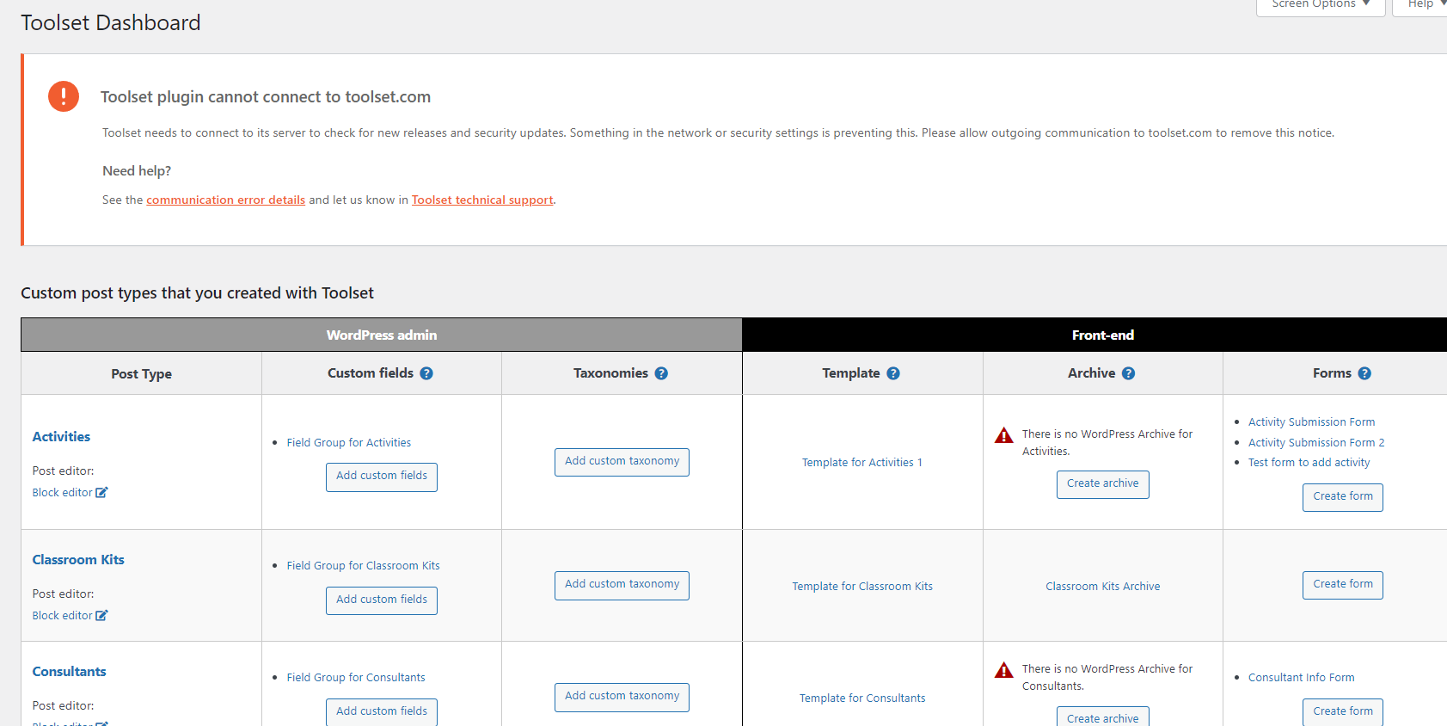Screen dimensions: 1447x726
Task: Click Create form for Classroom Kits
Action: point(1343,585)
